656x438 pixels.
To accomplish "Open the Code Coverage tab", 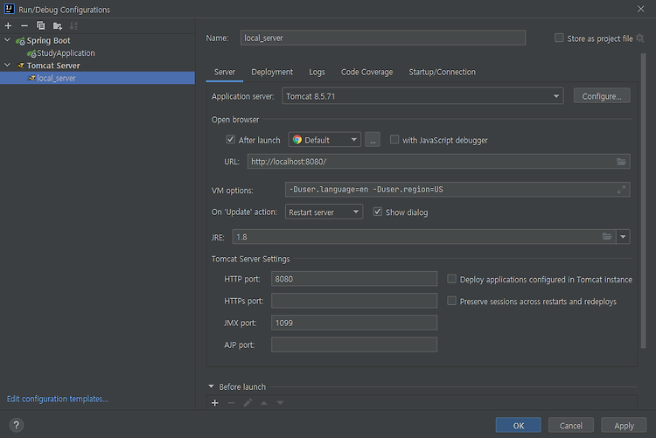I will coord(366,72).
